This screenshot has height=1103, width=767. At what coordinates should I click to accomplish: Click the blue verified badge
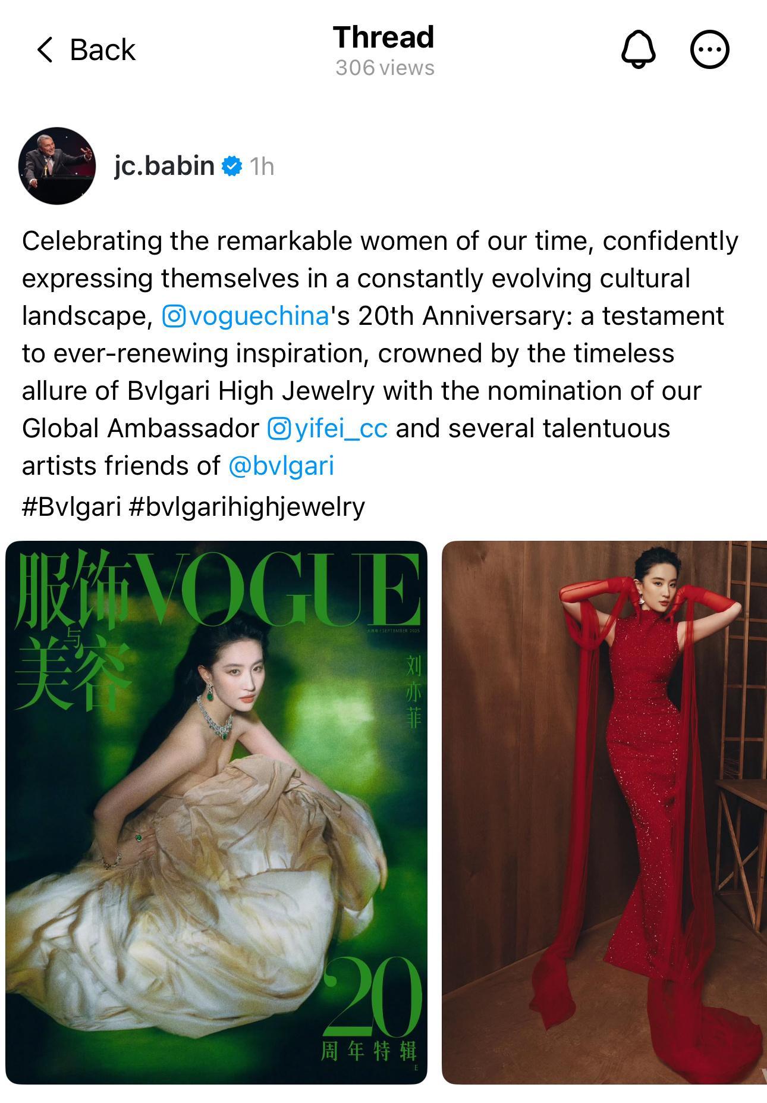232,166
